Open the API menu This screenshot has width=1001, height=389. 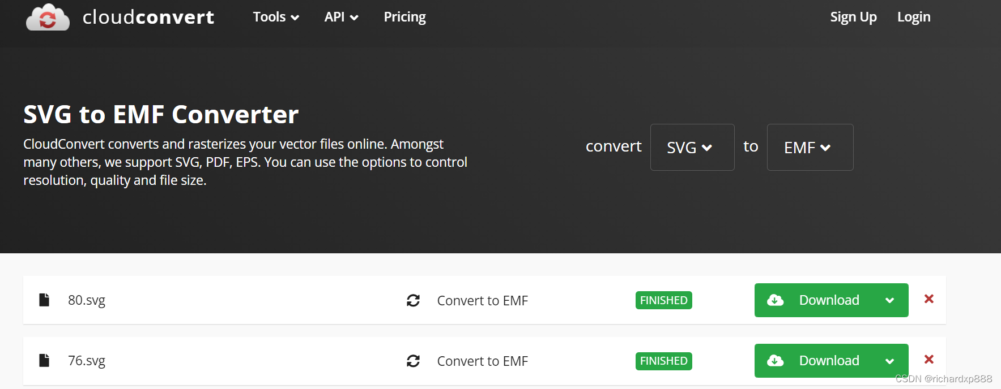tap(341, 17)
